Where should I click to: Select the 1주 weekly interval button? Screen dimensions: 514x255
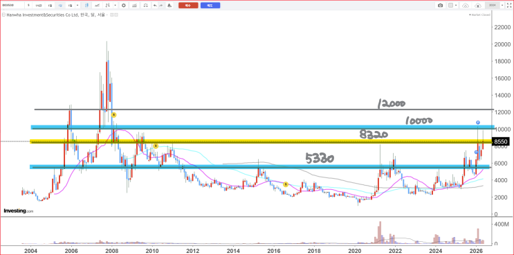[60, 6]
